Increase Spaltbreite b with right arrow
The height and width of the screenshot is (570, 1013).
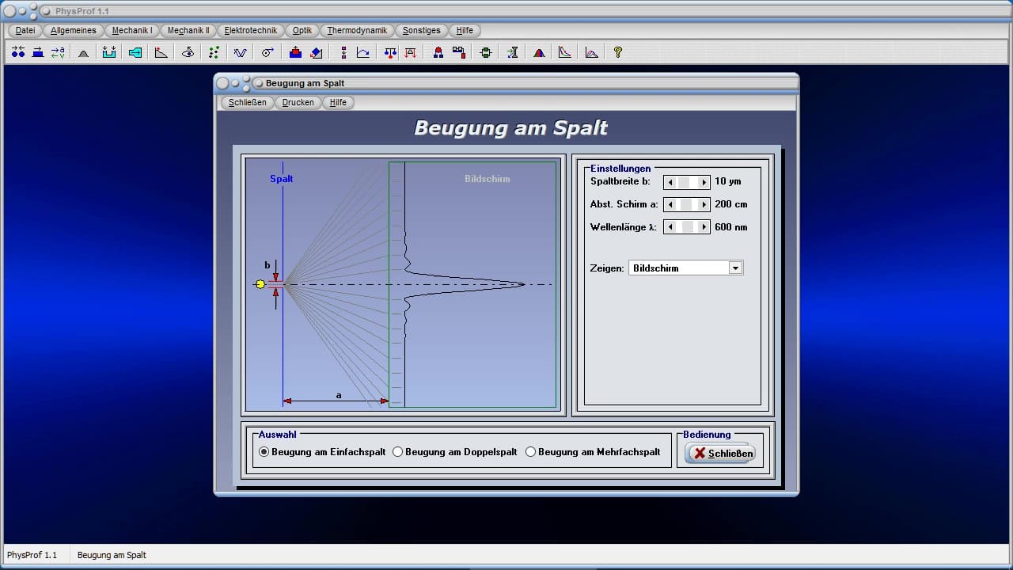704,182
